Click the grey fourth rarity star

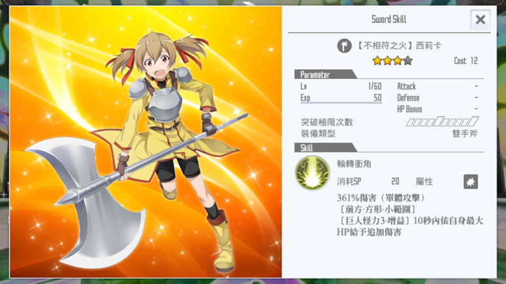click(408, 61)
